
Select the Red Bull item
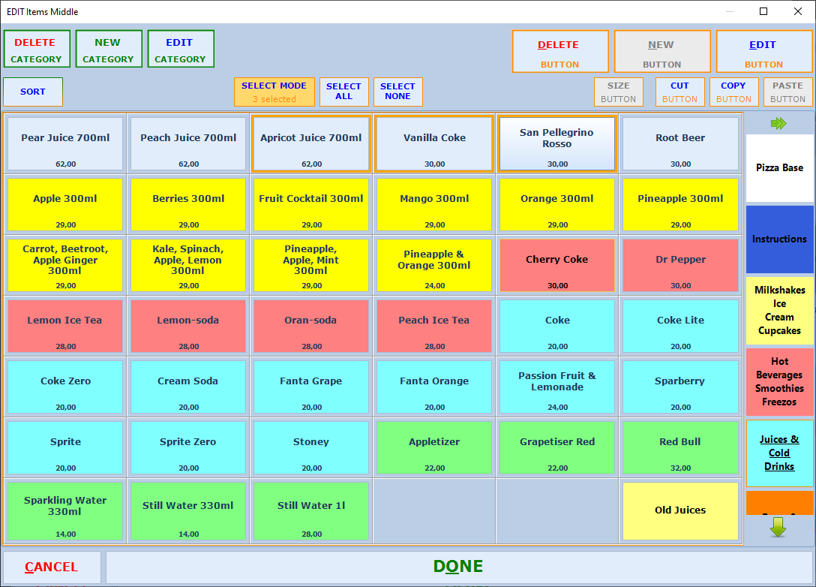tap(679, 447)
